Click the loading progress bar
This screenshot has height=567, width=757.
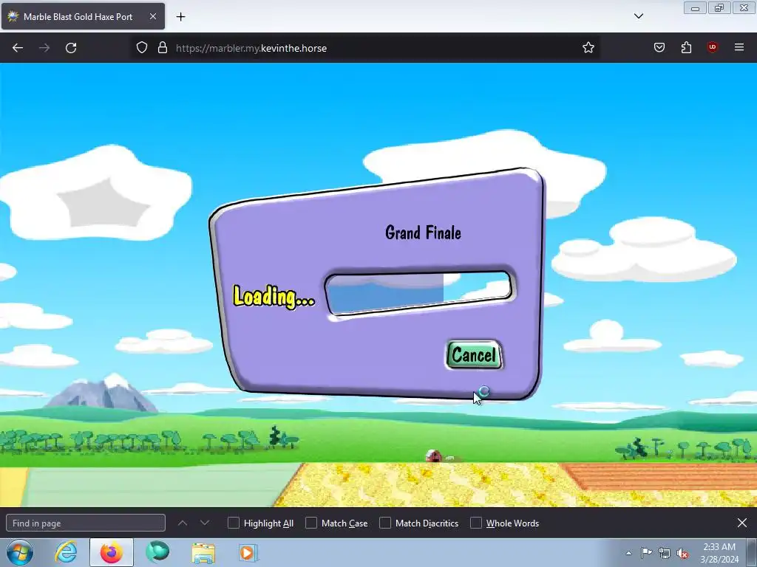[419, 293]
